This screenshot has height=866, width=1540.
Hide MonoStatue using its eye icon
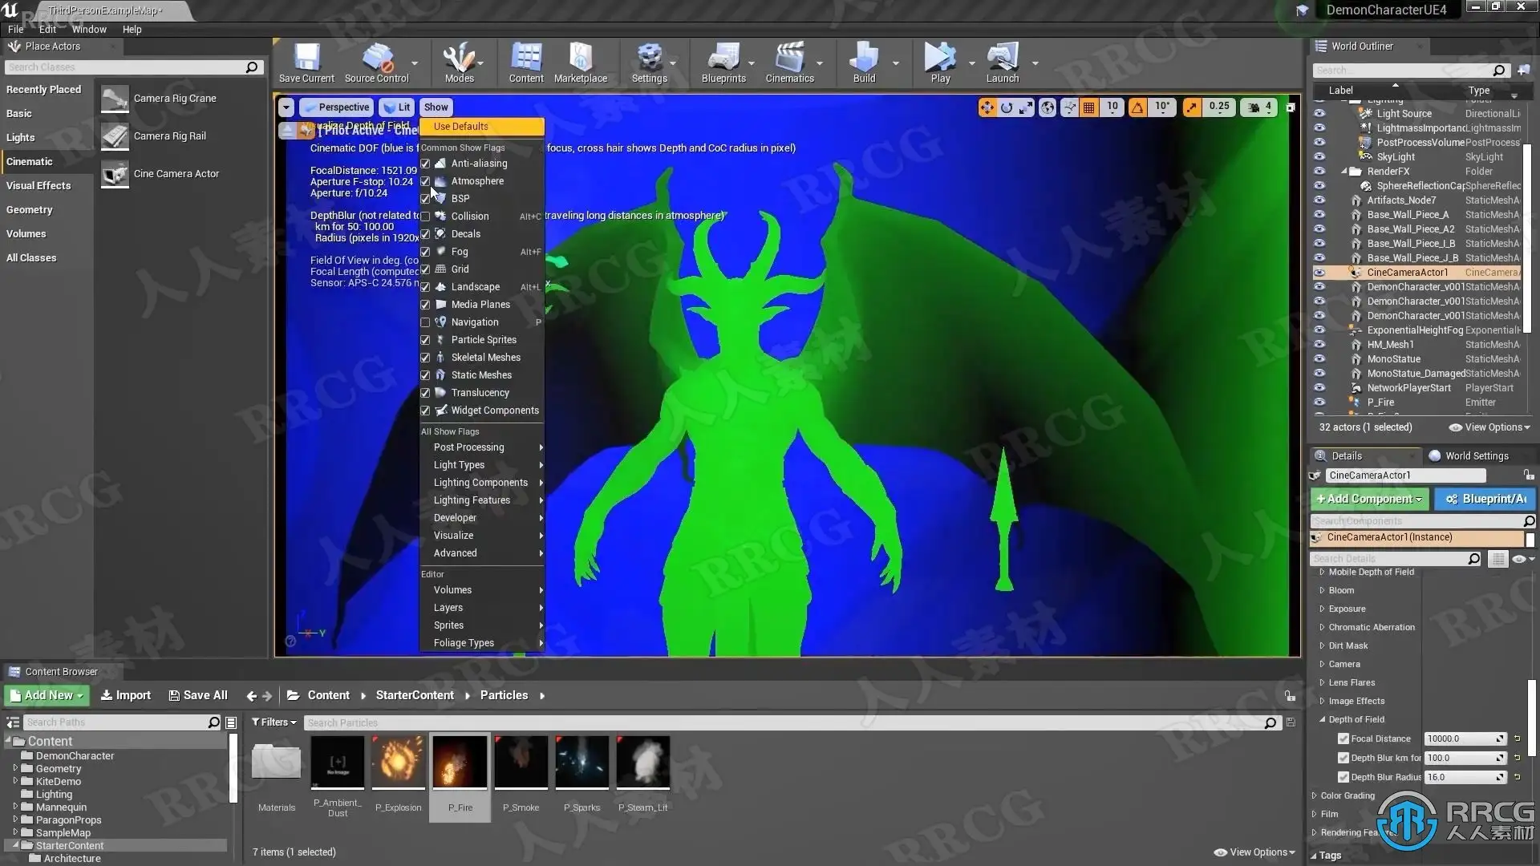tap(1319, 359)
